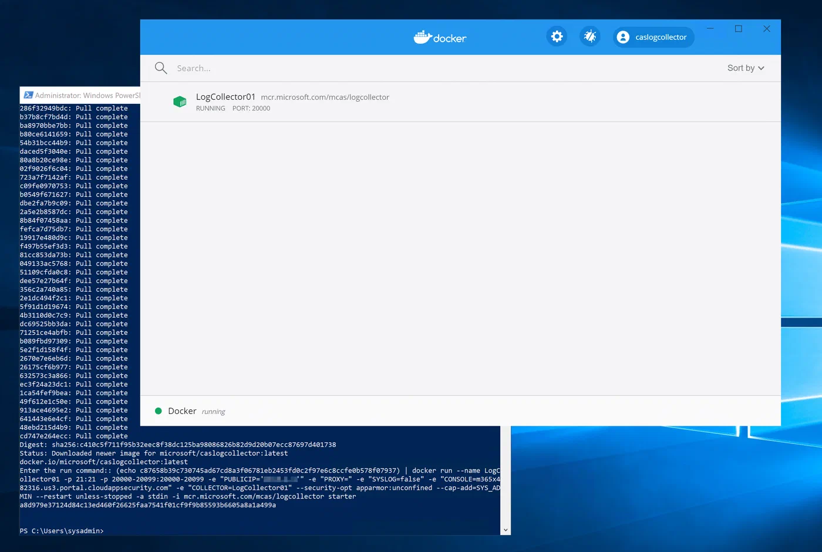The width and height of the screenshot is (822, 552).
Task: Click the green Docker status indicator dot
Action: click(x=158, y=411)
